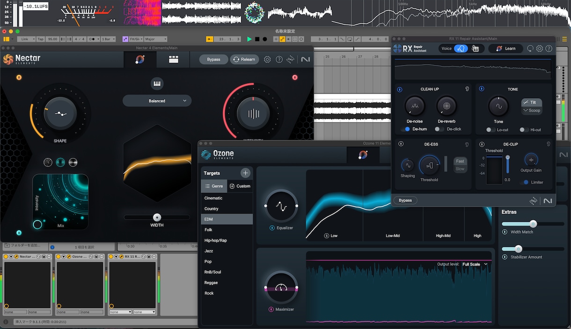Open Nectar module grid view icon
This screenshot has width=571, height=329.
(174, 59)
